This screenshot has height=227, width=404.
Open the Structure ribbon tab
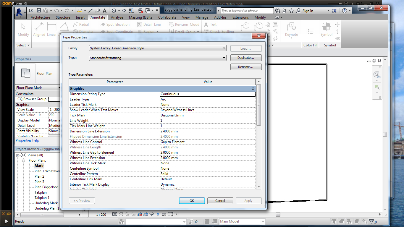click(x=63, y=17)
